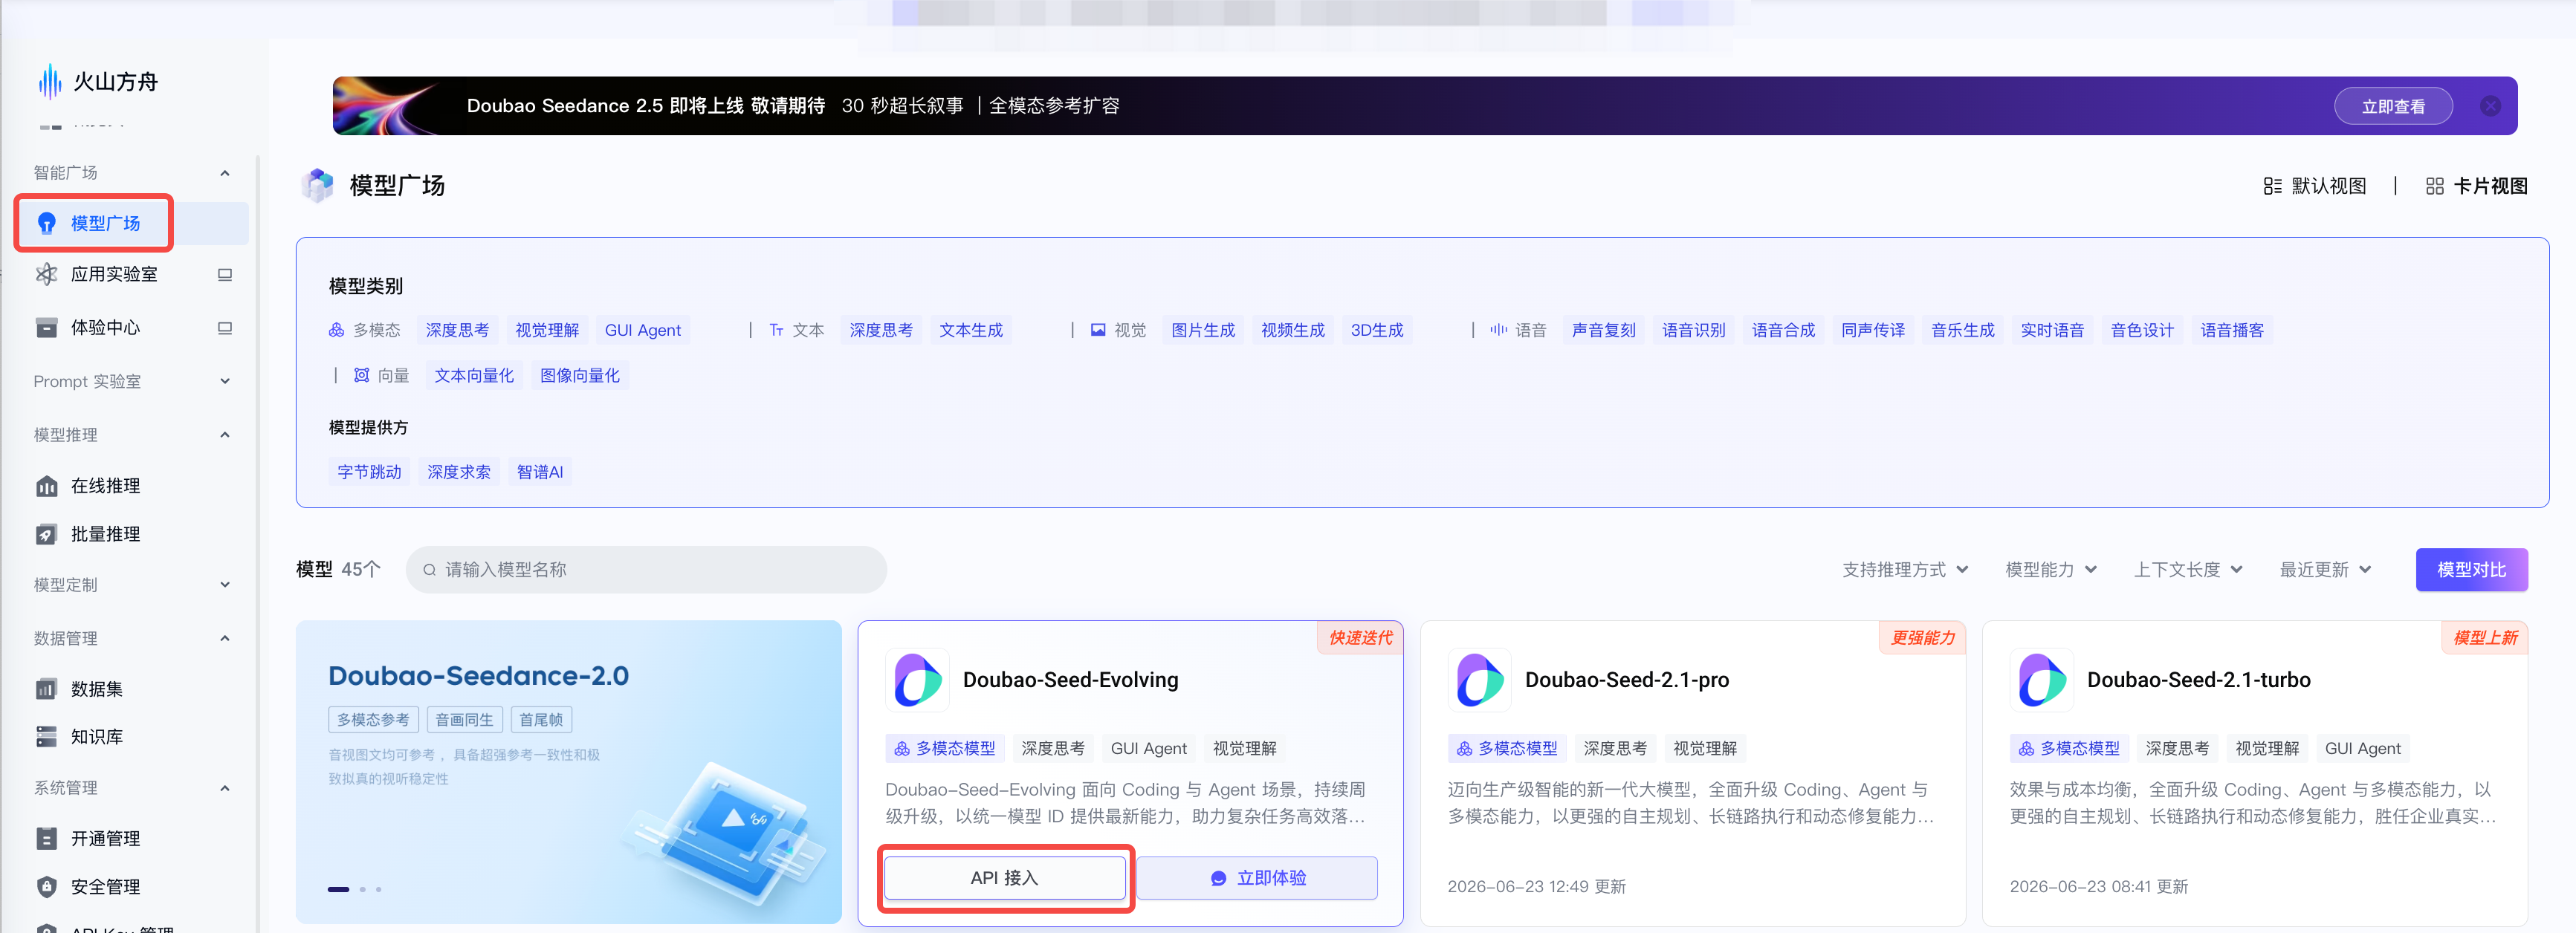The height and width of the screenshot is (933, 2576).
Task: Click the 2026-06-23 12:49 更新 timestamp
Action: [x=1537, y=887]
